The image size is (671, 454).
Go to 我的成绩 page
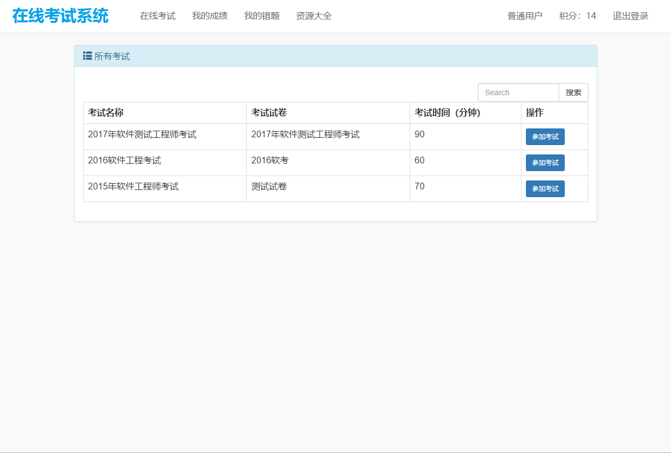[210, 16]
